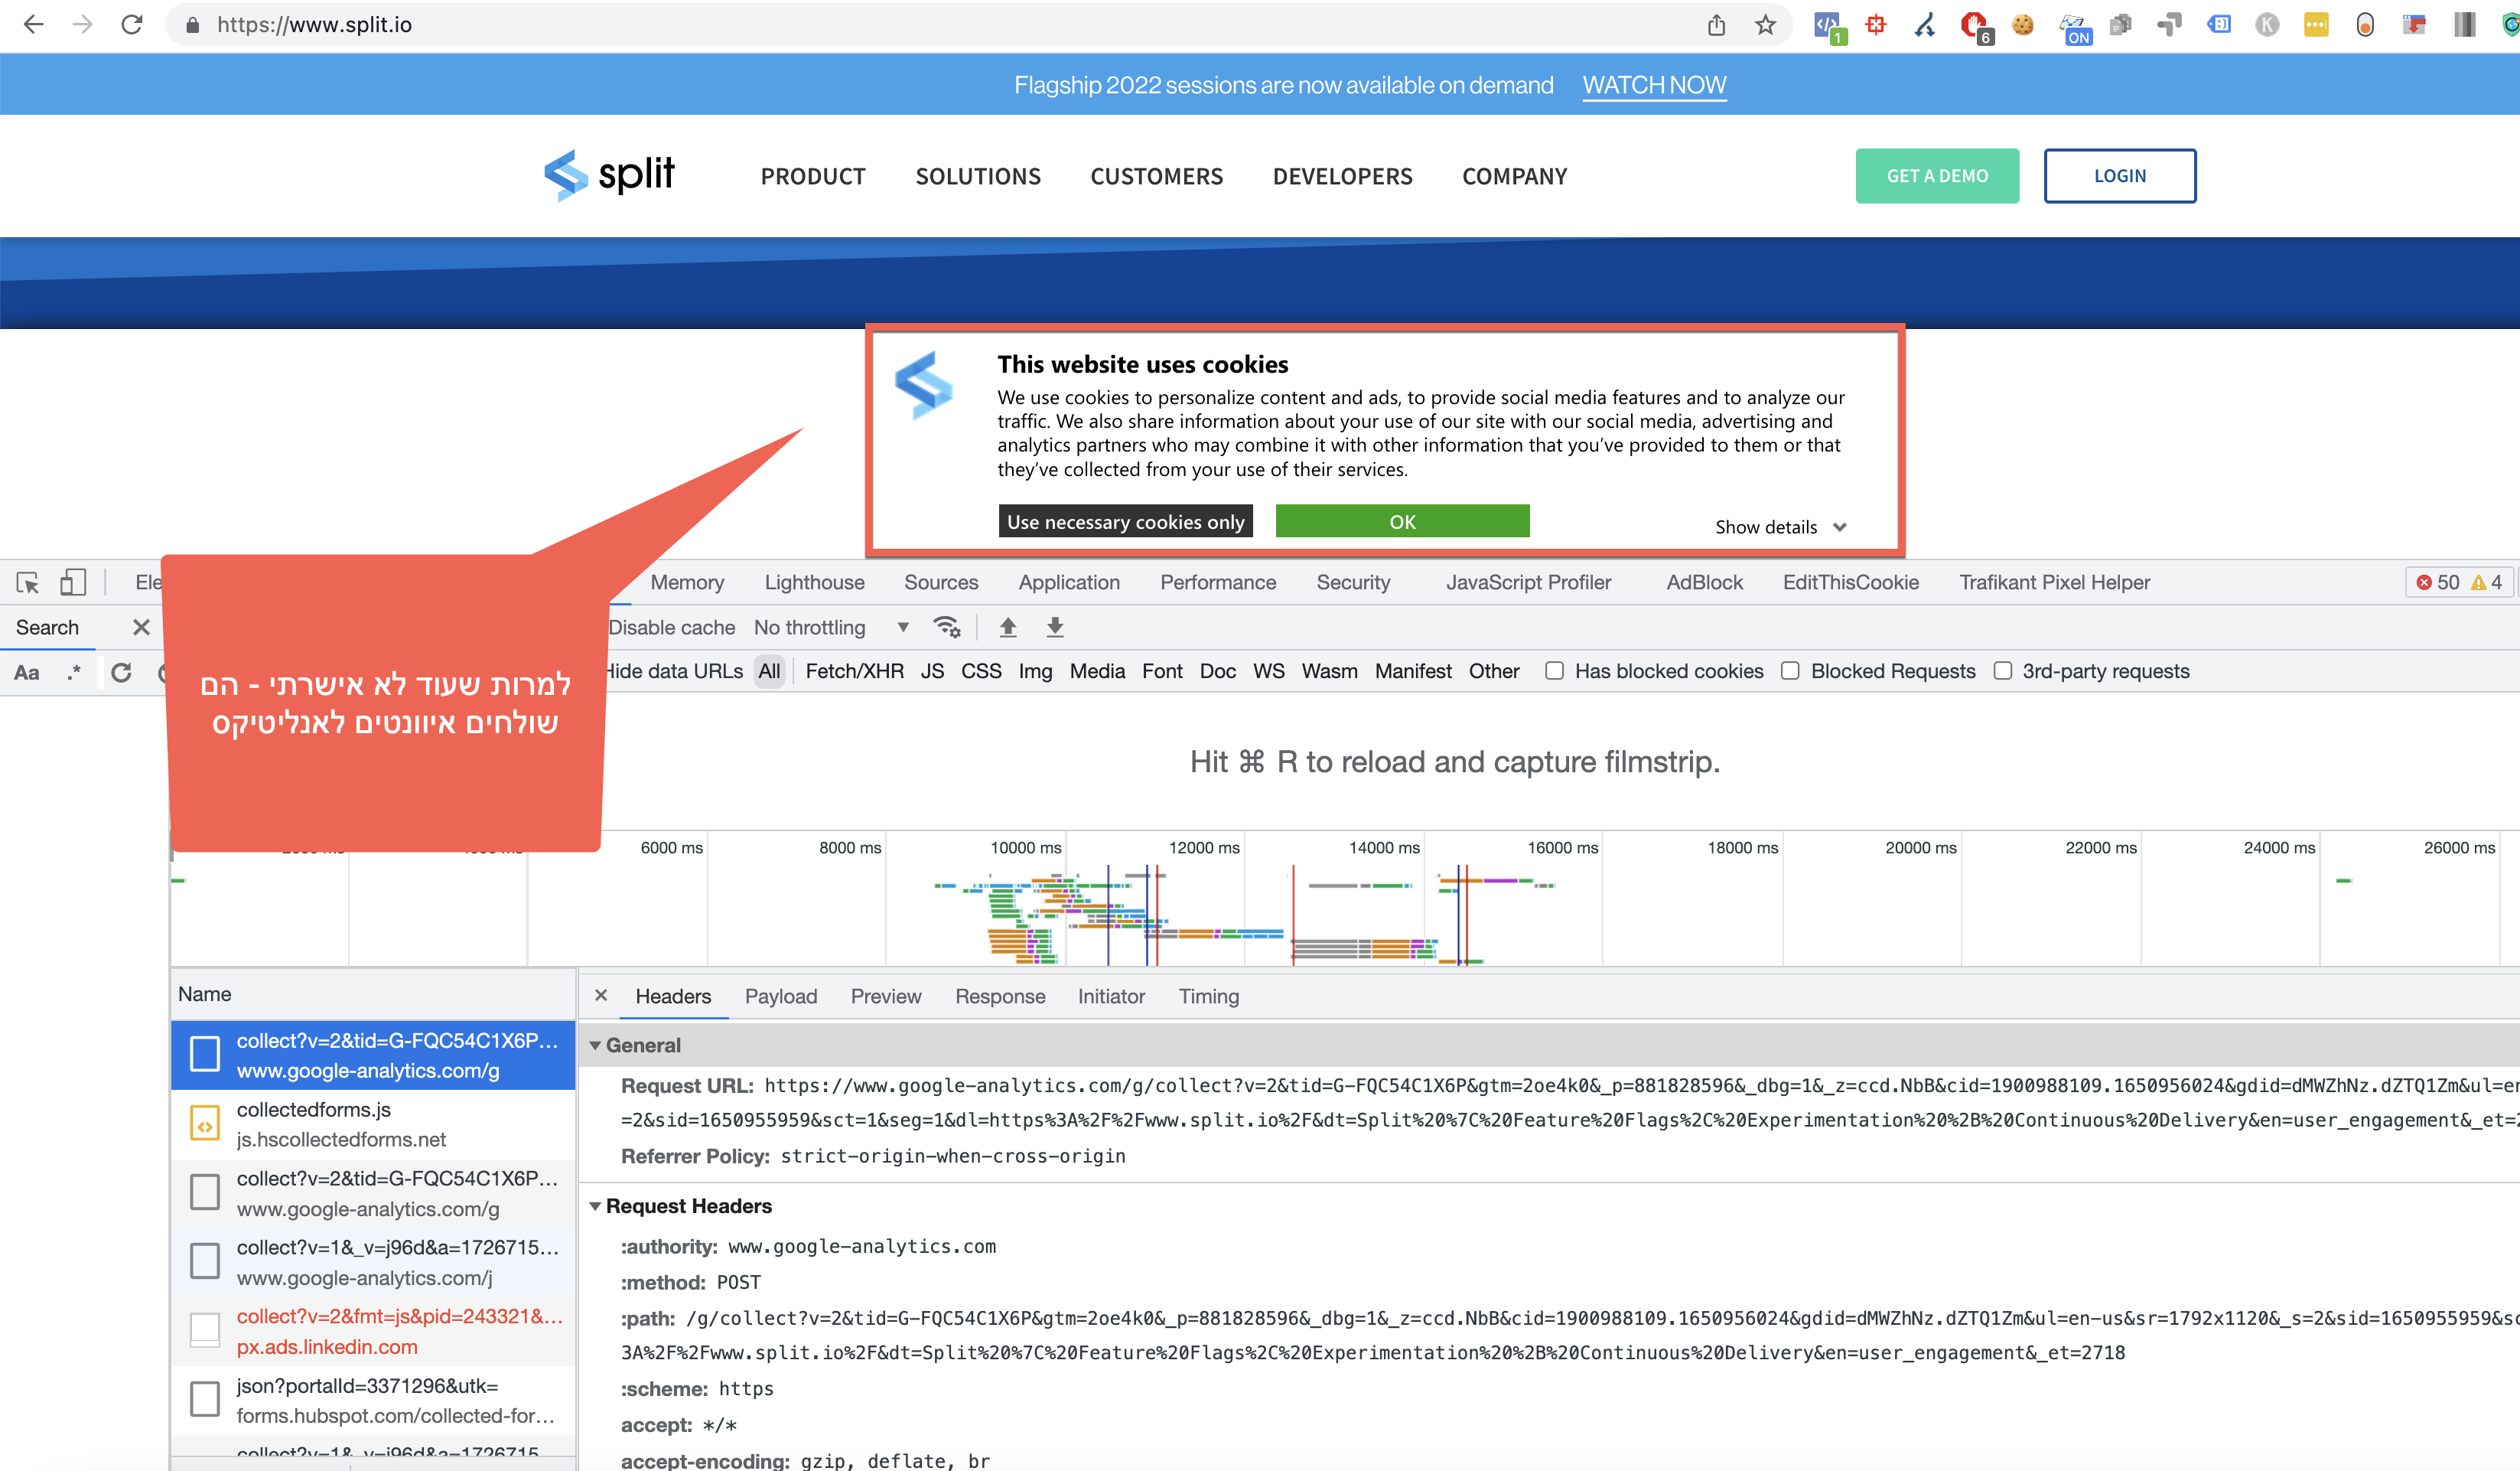The width and height of the screenshot is (2520, 1471).
Task: Click the 18000 ms mark in the overview timeline
Action: [x=1742, y=847]
